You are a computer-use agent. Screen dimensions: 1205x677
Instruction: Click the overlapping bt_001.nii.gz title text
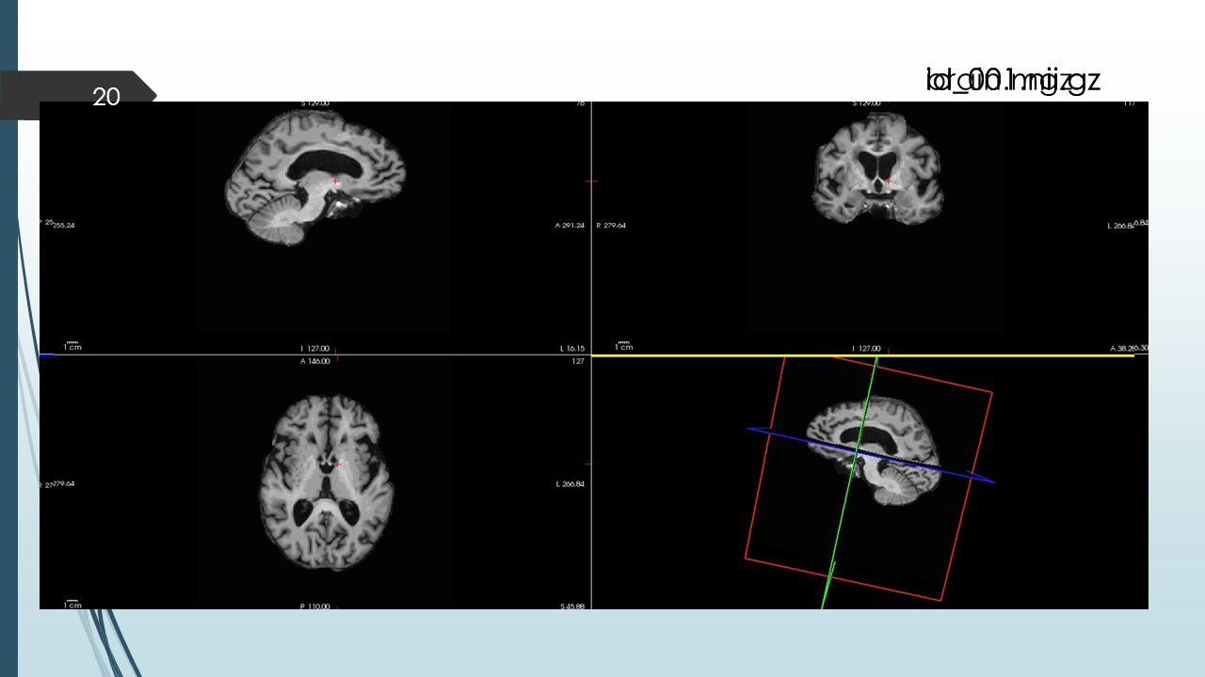point(1013,81)
